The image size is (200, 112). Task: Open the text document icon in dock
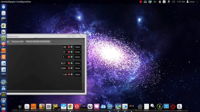147,106
